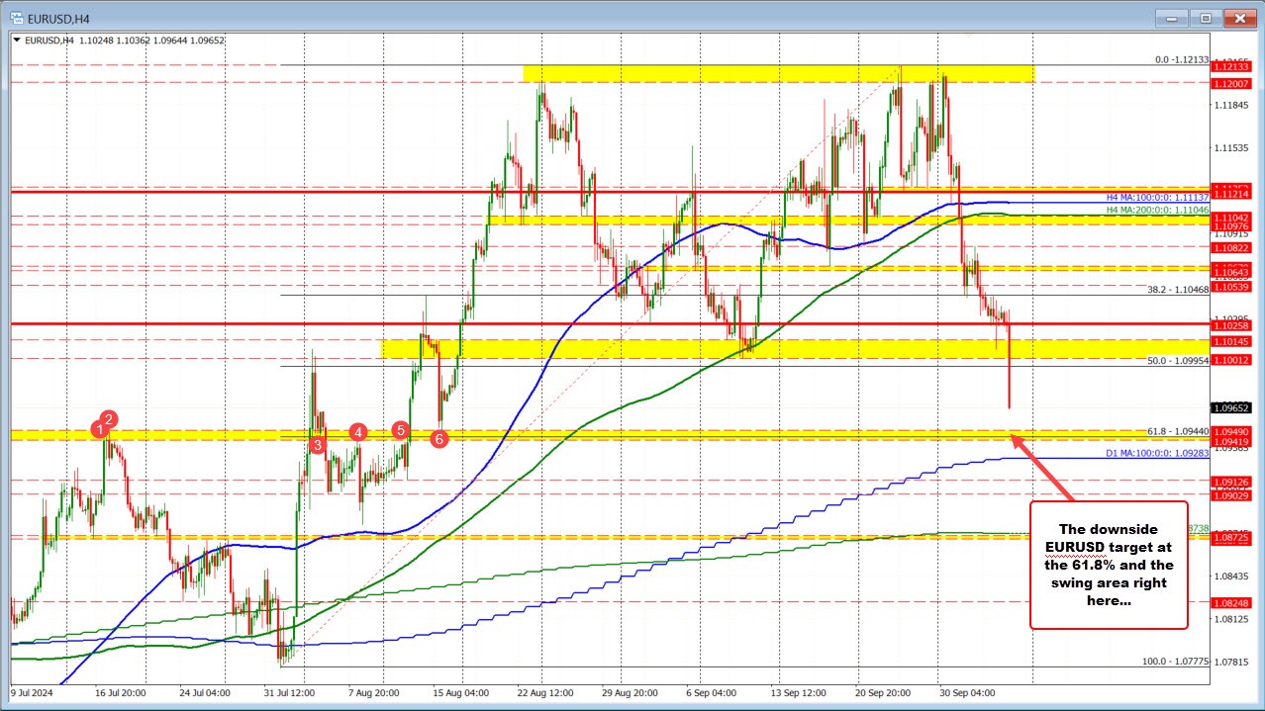Image resolution: width=1265 pixels, height=711 pixels.
Task: Select the downside target annotation text box
Action: [1108, 565]
